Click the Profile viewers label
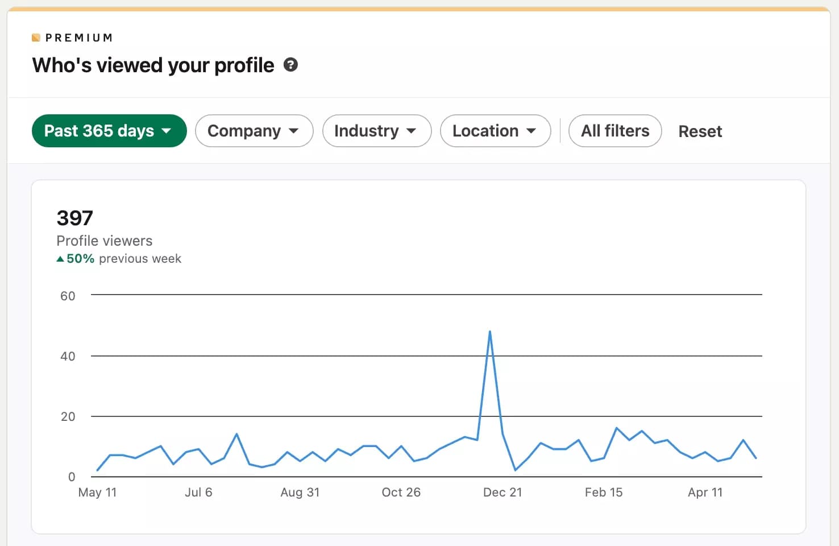839x546 pixels. [x=104, y=241]
